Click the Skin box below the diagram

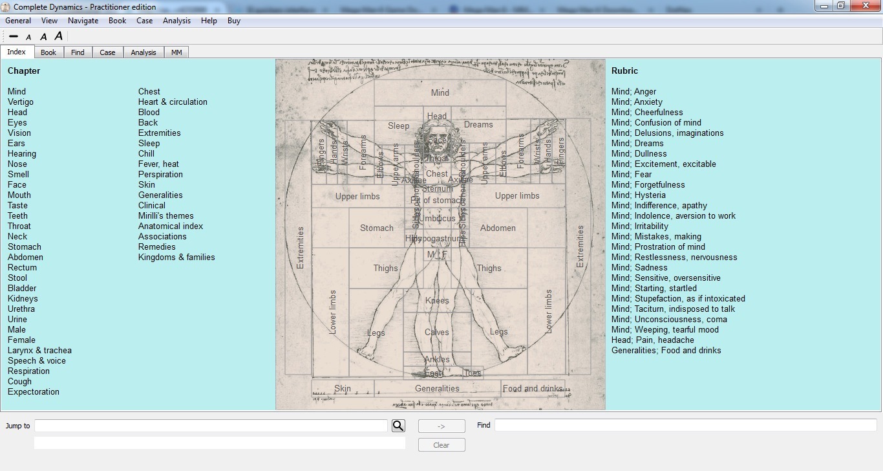click(343, 388)
